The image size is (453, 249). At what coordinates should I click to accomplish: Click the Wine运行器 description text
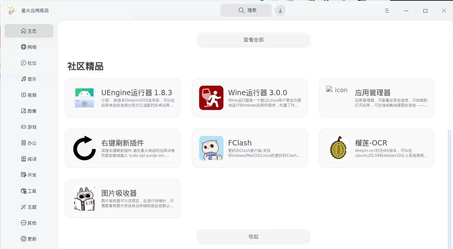pyautogui.click(x=264, y=103)
